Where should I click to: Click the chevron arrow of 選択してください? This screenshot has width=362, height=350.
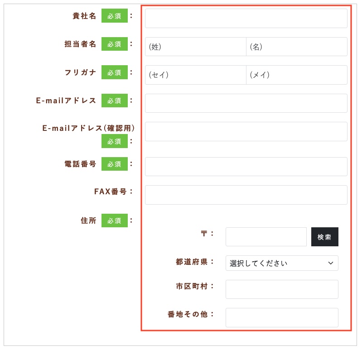(x=331, y=263)
